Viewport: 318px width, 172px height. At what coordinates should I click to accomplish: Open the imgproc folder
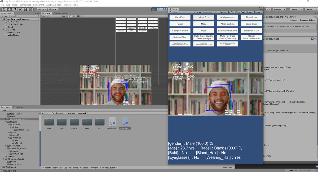[x=74, y=123]
